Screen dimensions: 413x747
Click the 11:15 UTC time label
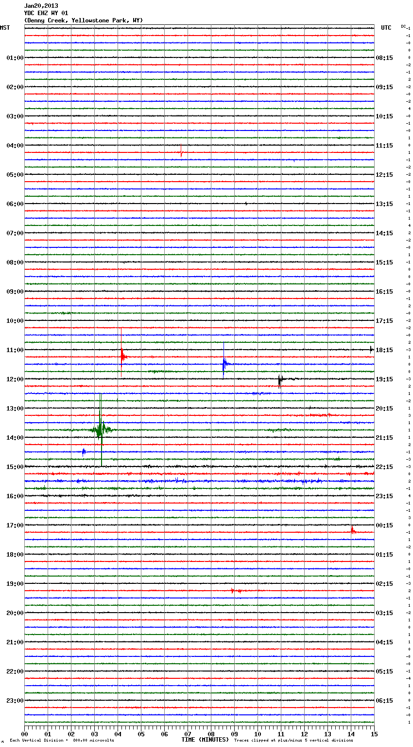point(384,146)
